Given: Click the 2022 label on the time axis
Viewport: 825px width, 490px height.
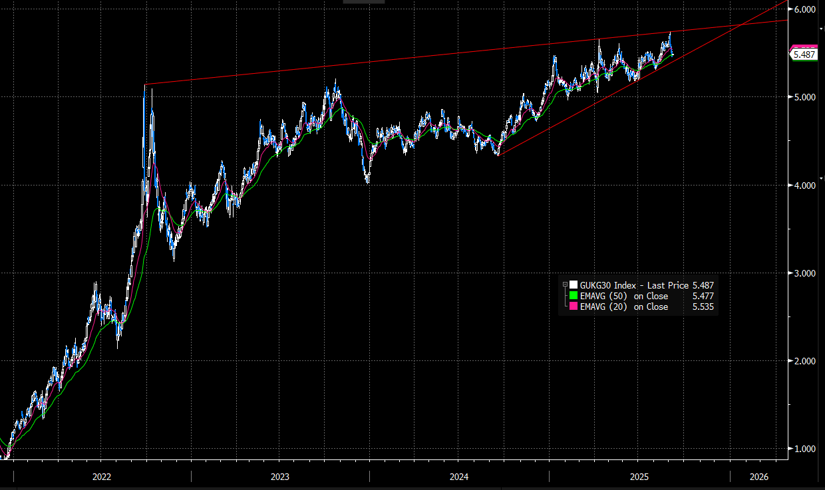Looking at the screenshot, I should tap(102, 477).
